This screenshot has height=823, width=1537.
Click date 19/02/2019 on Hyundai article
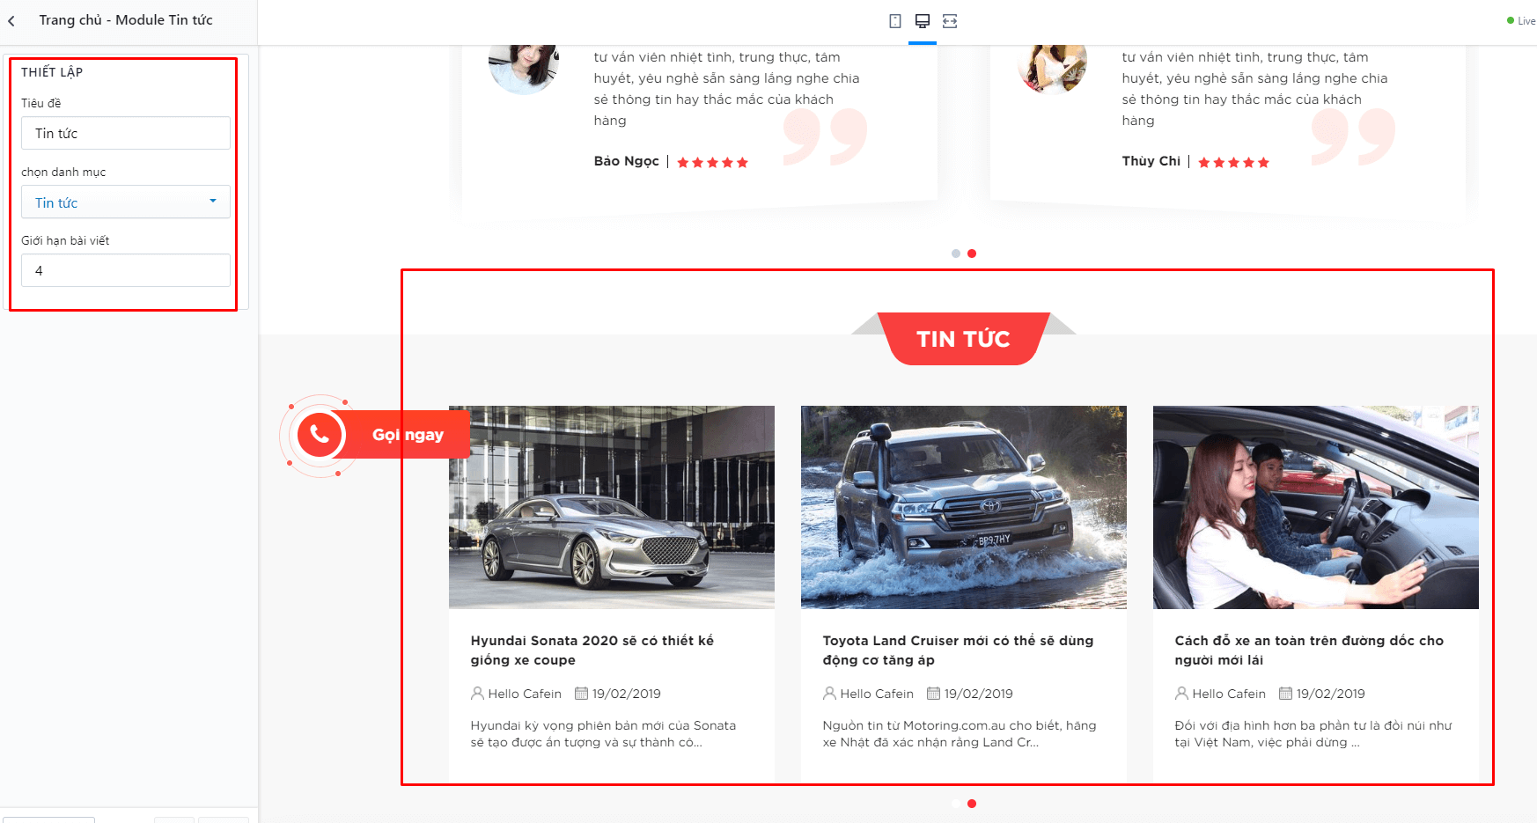point(627,694)
